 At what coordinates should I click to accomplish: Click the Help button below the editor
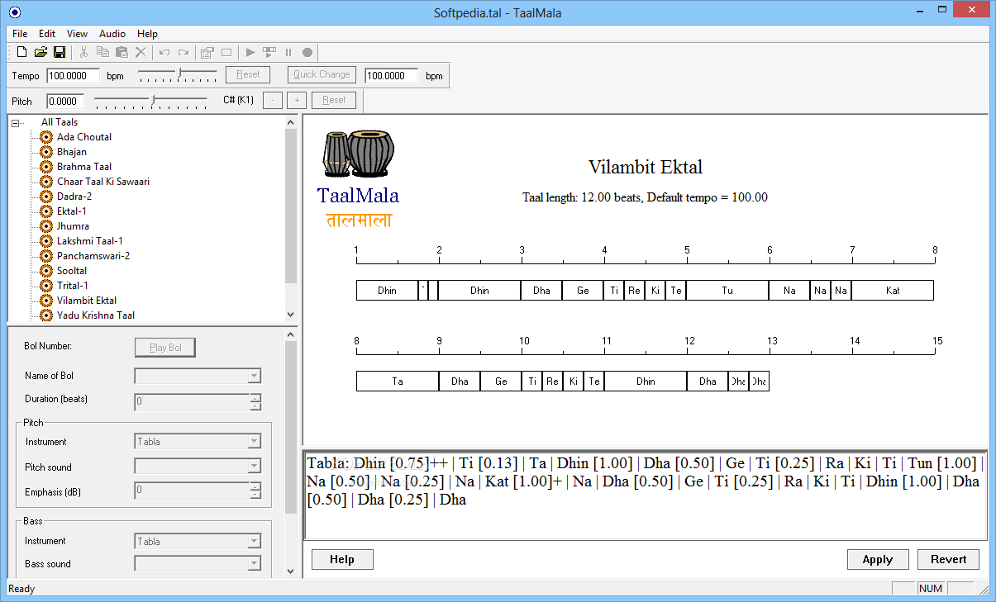342,560
